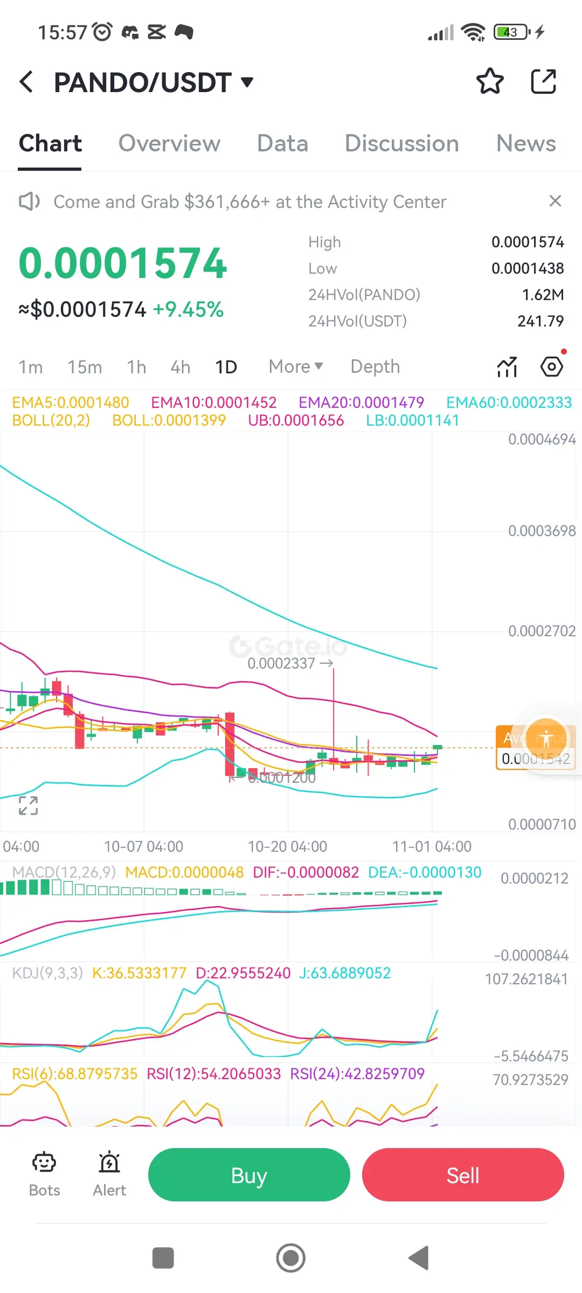Tap the red Sell button

463,1174
